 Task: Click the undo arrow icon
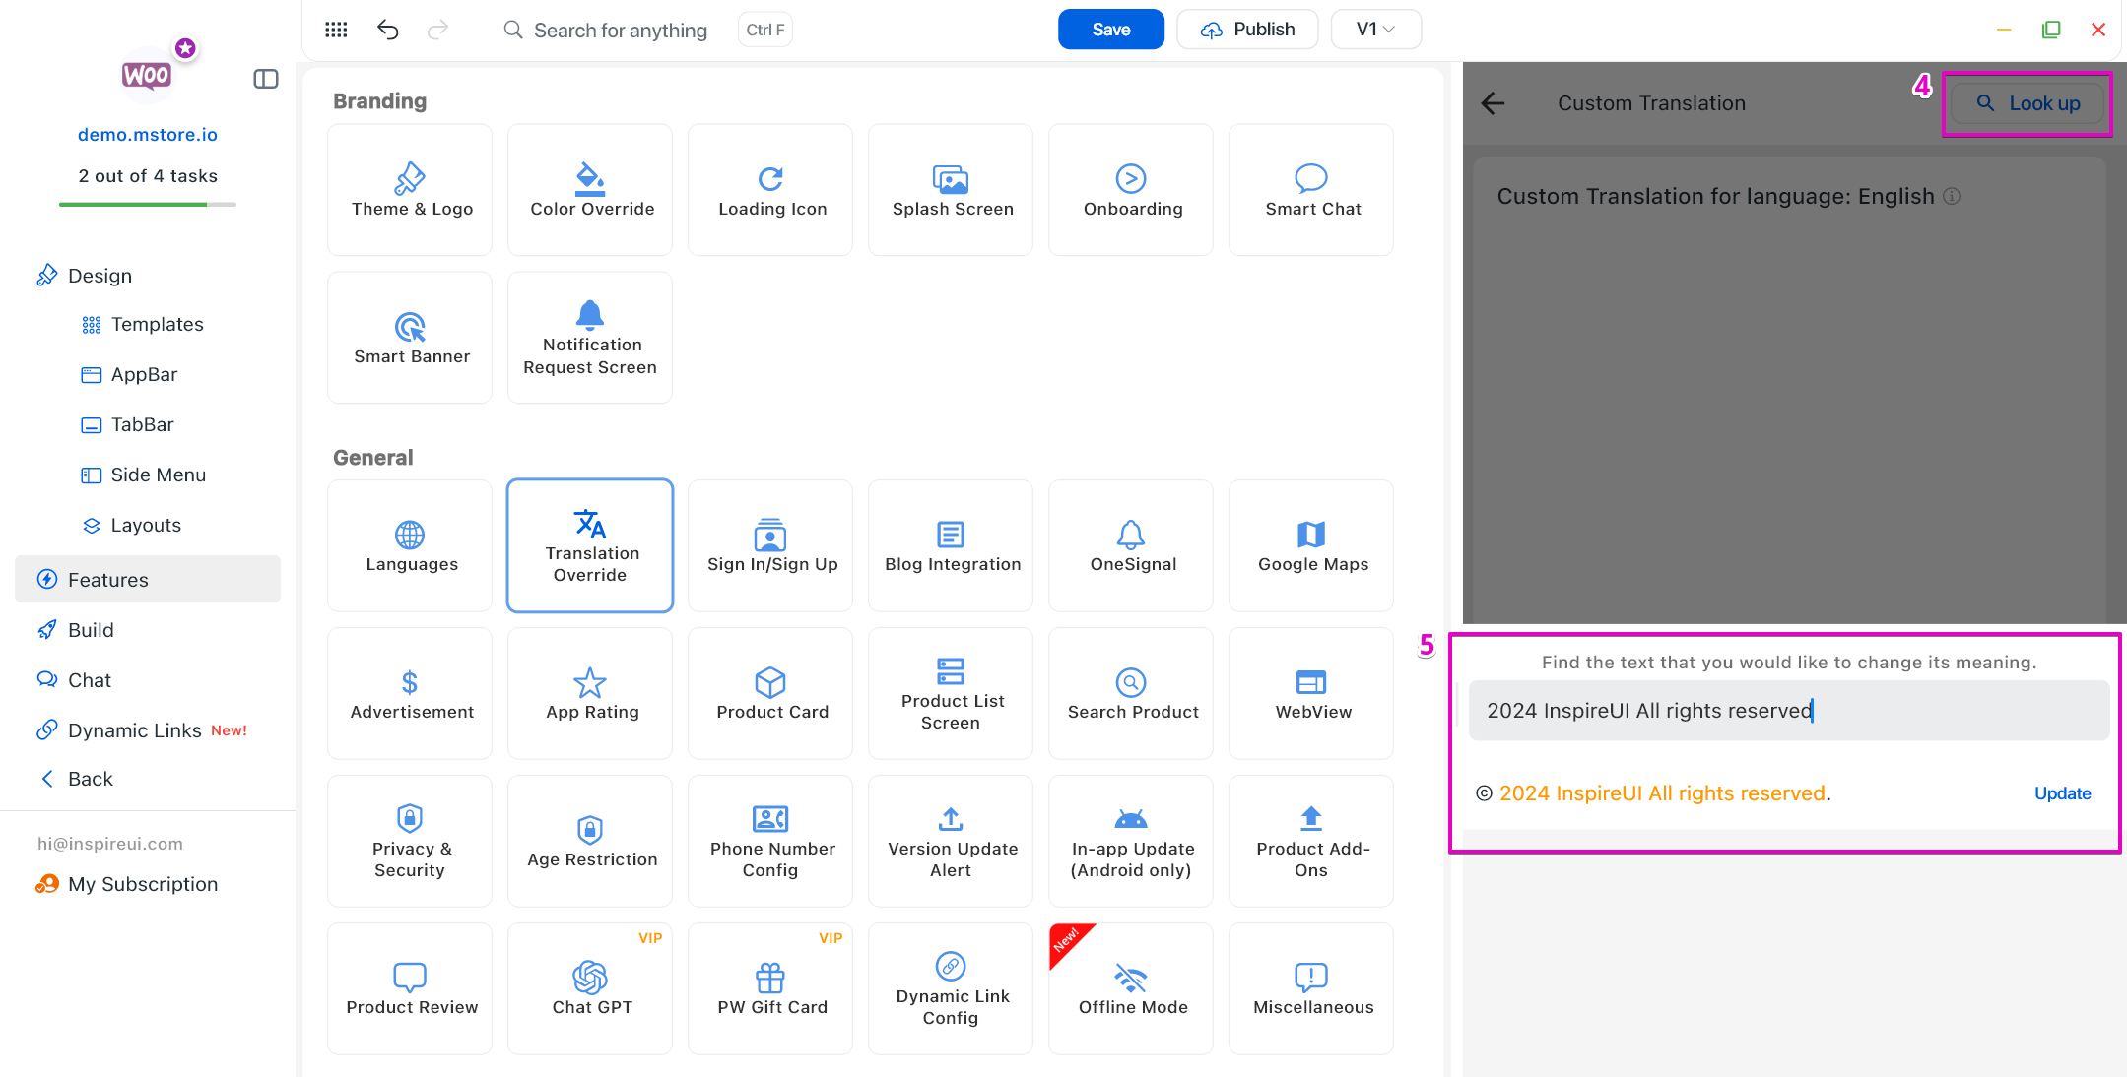[388, 30]
